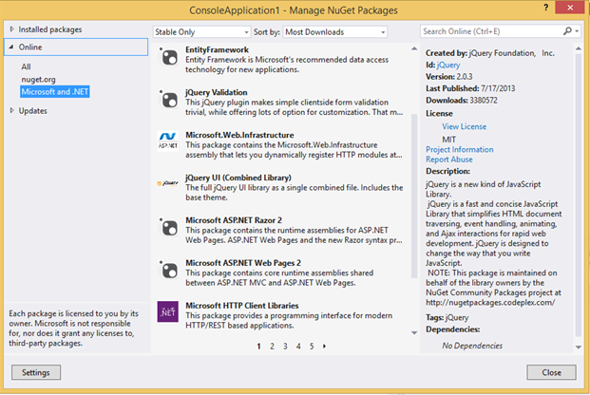Go to page 1 of results
The image size is (590, 395).
pos(258,346)
